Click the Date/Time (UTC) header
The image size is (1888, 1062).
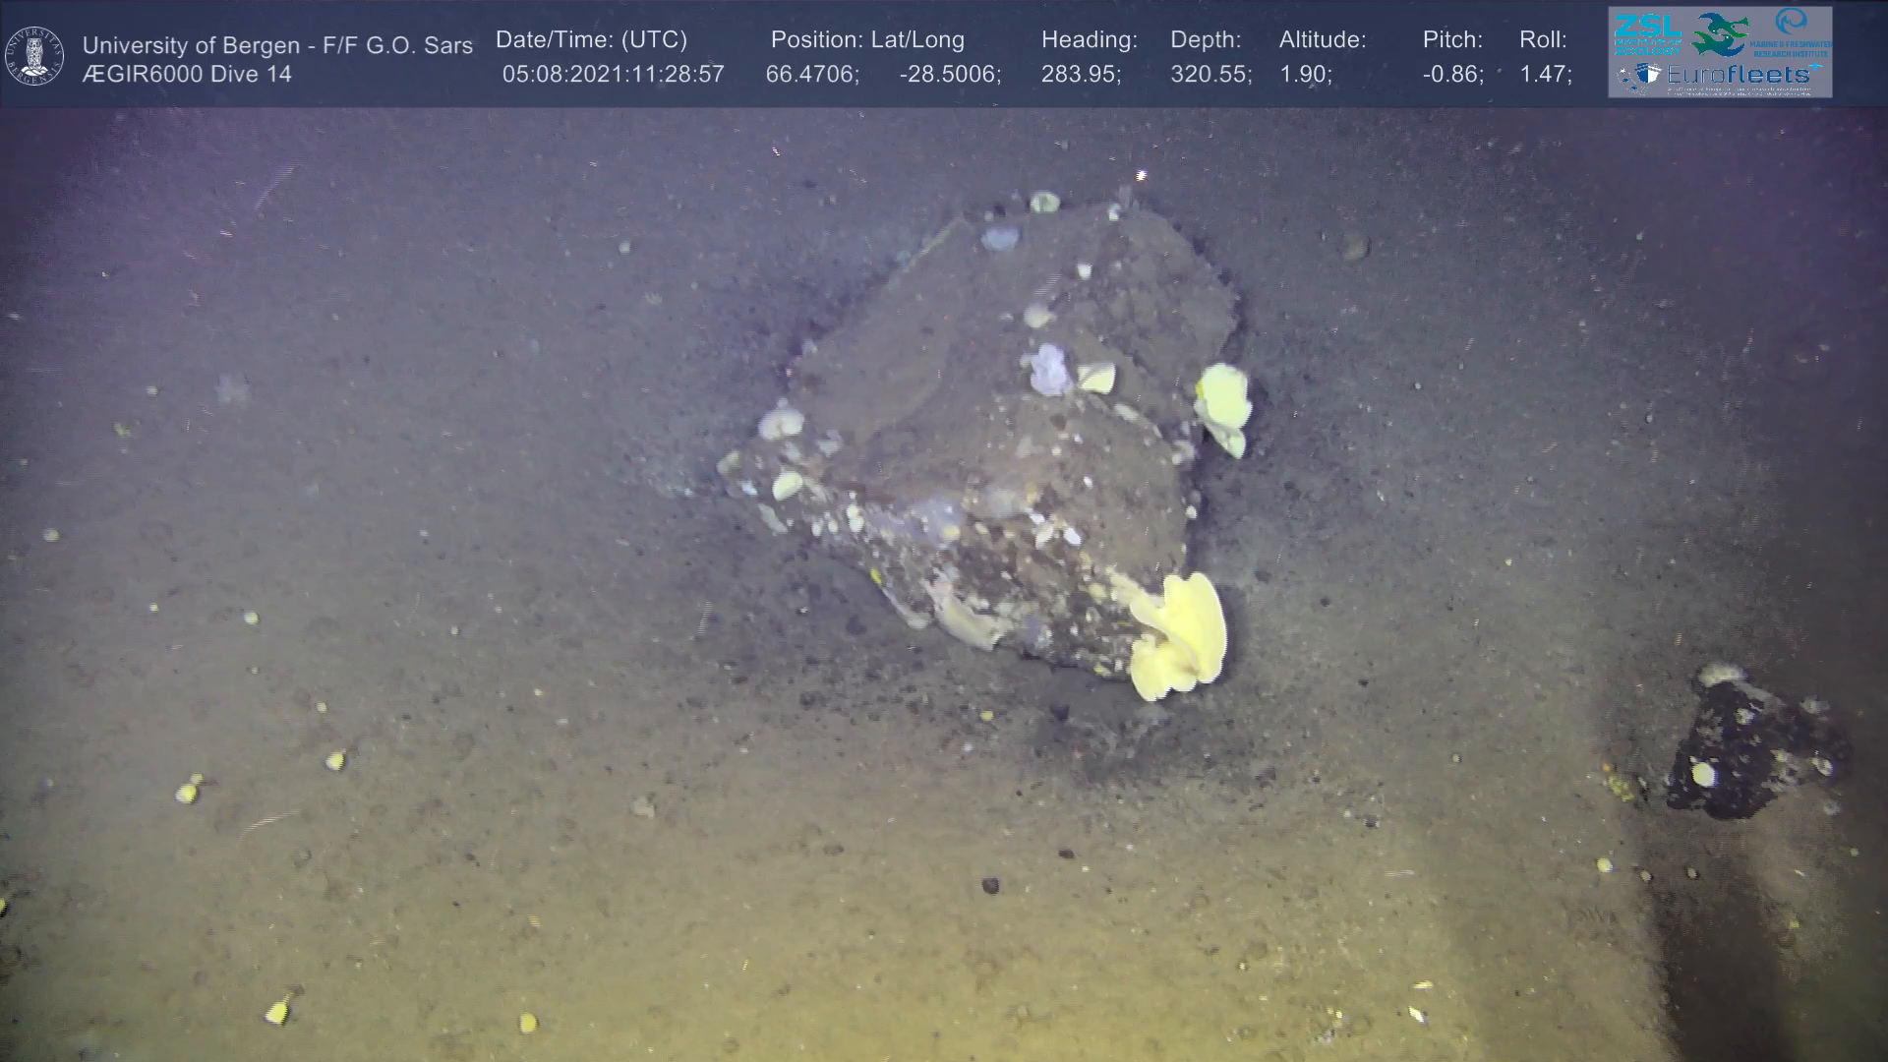point(591,40)
